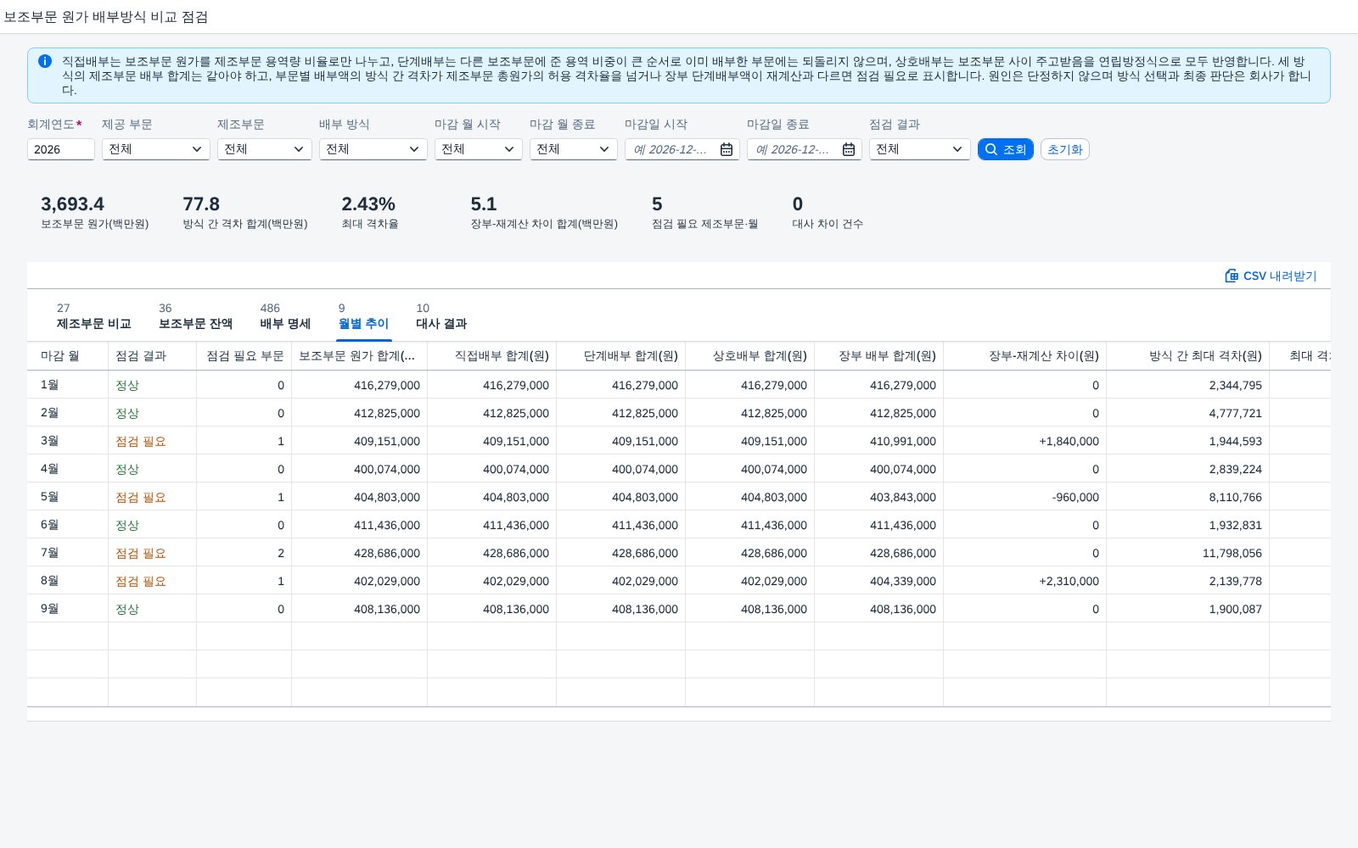Click the blue information icon in banner

pos(45,61)
